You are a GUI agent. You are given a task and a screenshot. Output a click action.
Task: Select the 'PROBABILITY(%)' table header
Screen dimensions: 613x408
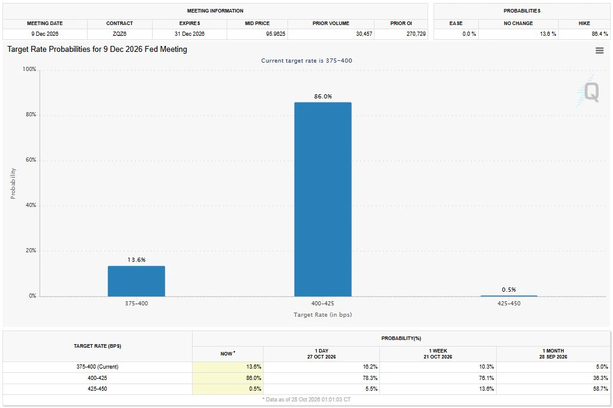401,338
